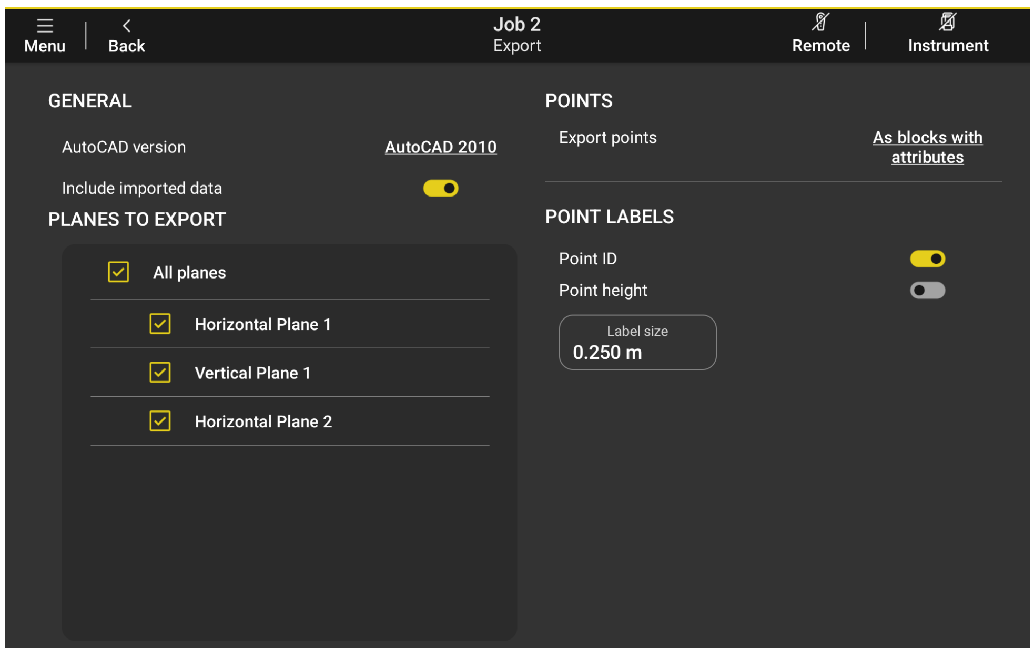Screen dimensions: 1034x649
Task: Toggle Include imported data switch
Action: [440, 188]
